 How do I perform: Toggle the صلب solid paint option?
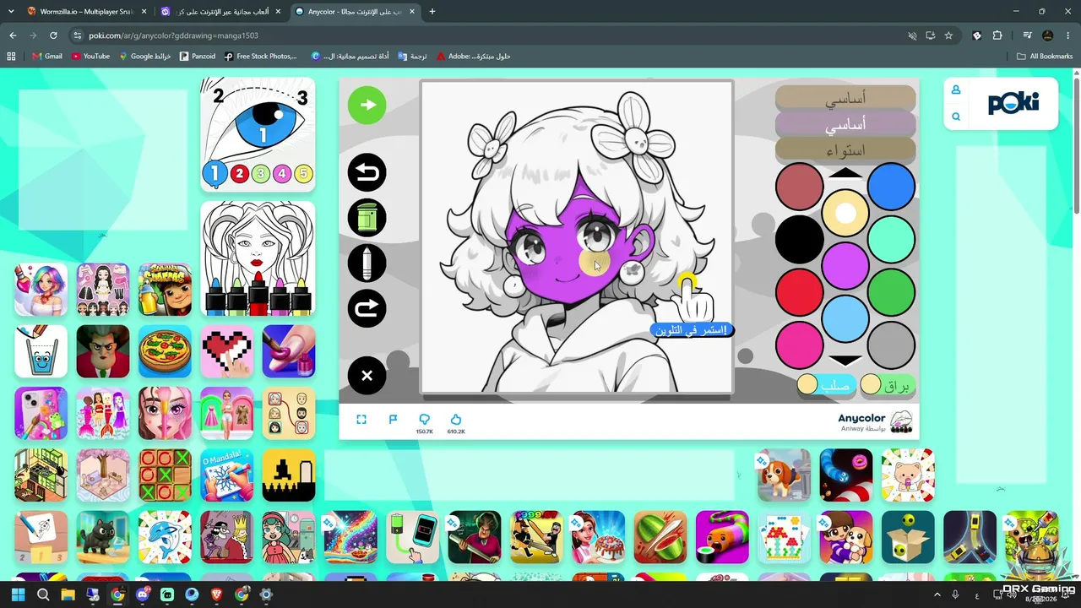point(825,386)
